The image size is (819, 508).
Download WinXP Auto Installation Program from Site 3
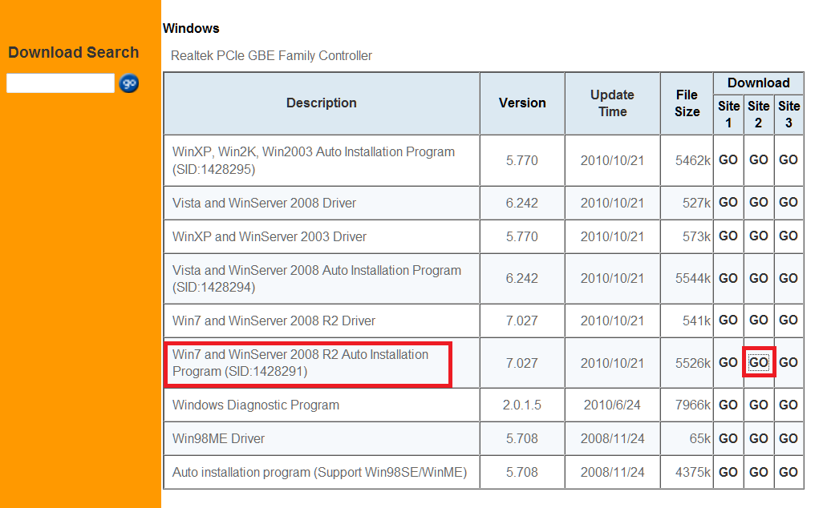pyautogui.click(x=789, y=160)
